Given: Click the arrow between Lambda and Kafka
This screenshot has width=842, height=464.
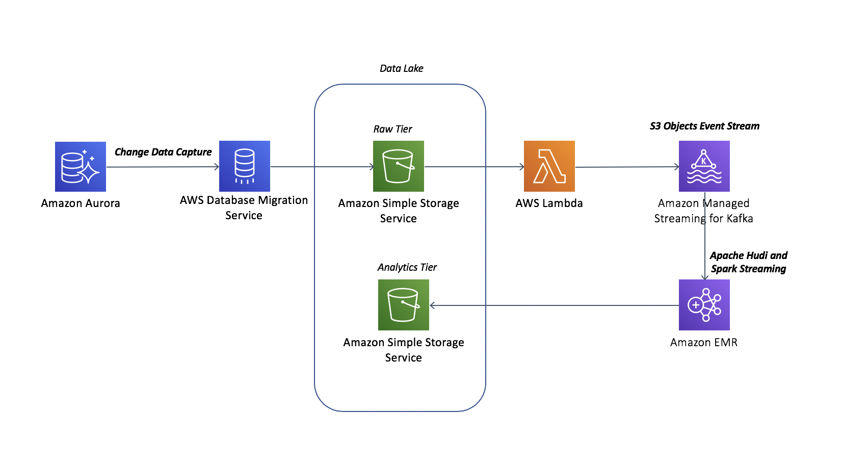Looking at the screenshot, I should [627, 167].
